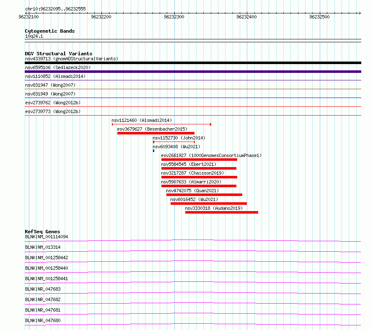Select the red esv3679627 variant bar

[156, 133]
